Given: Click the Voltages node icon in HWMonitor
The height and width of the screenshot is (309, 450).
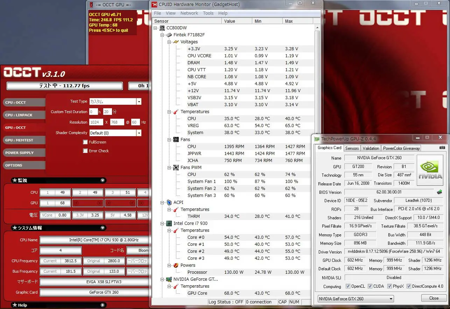Looking at the screenshot, I should coord(176,42).
